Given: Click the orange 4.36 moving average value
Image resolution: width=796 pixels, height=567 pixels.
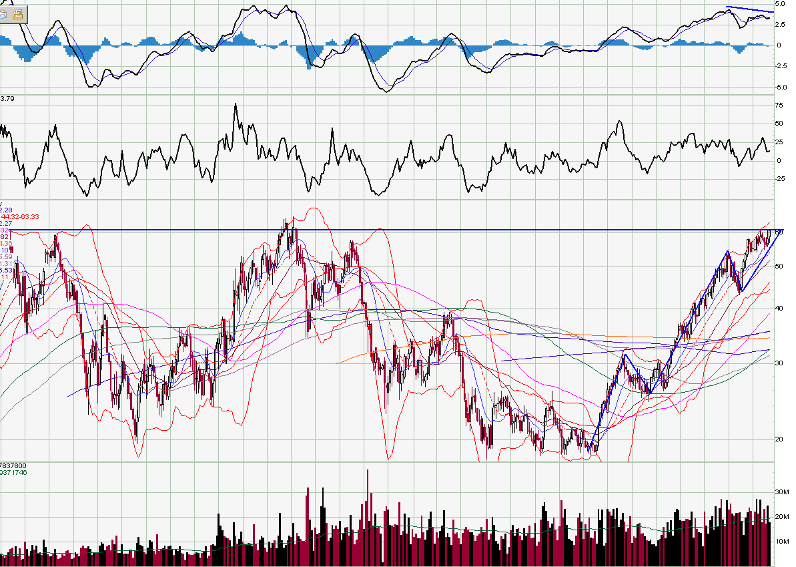Looking at the screenshot, I should point(6,243).
